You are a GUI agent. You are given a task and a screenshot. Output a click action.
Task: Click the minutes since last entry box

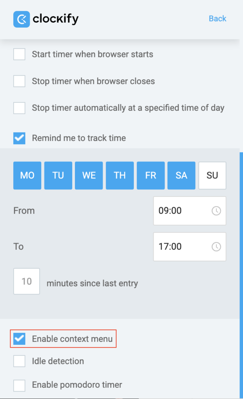coord(27,281)
